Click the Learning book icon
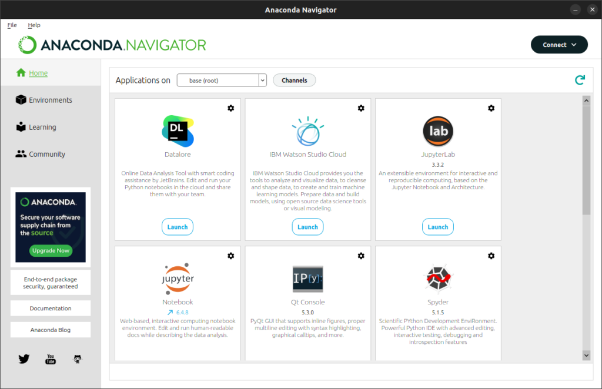 click(21, 126)
